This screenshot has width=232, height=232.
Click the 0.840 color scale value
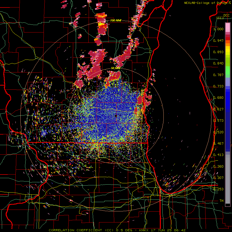pos(218,63)
